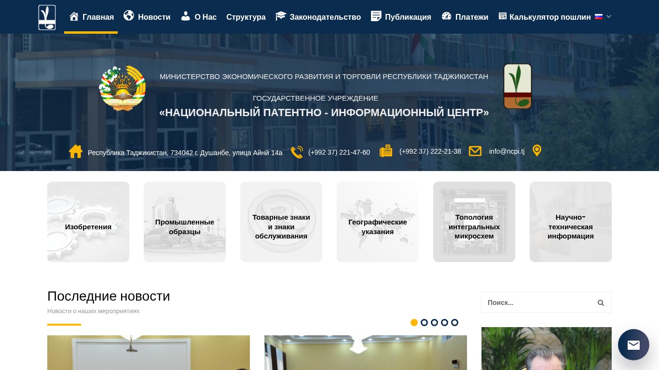This screenshot has width=659, height=370.
Task: Click the home icon beside Главная
Action: [x=74, y=16]
